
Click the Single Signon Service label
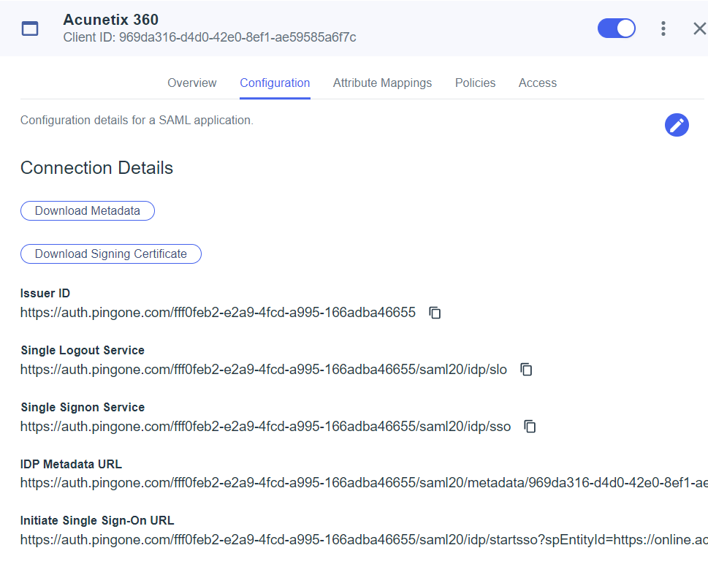coord(83,407)
